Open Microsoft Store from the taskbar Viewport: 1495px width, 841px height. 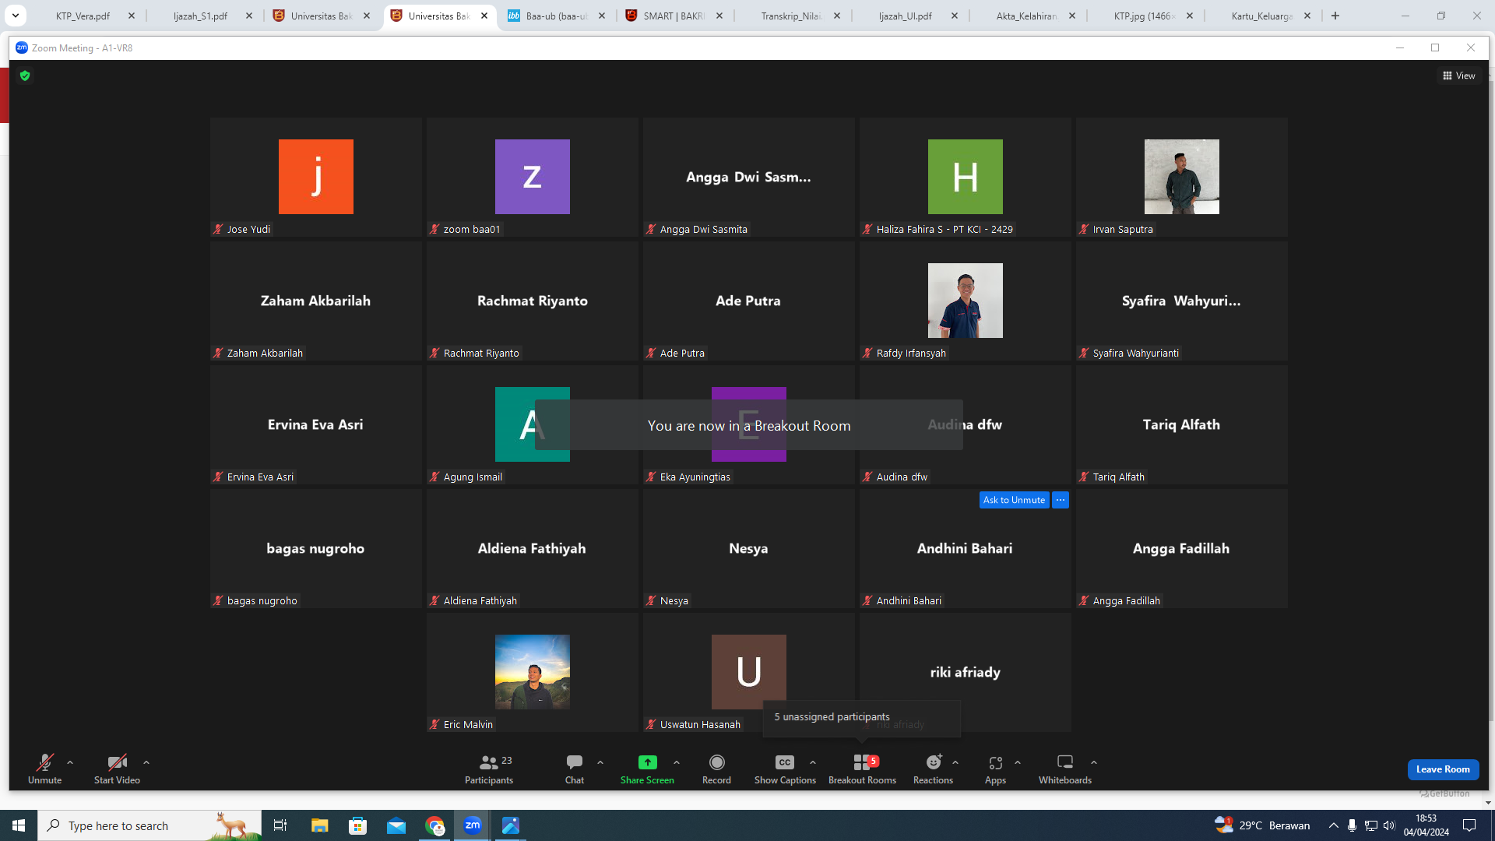tap(358, 825)
